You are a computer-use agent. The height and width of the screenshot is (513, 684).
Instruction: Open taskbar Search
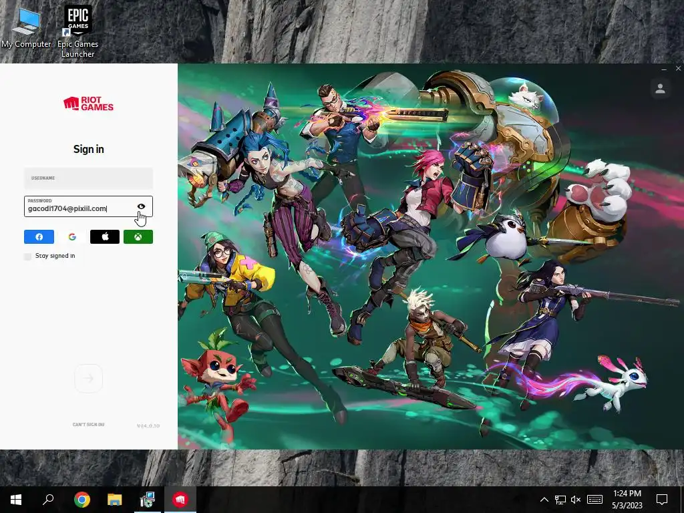tap(48, 500)
